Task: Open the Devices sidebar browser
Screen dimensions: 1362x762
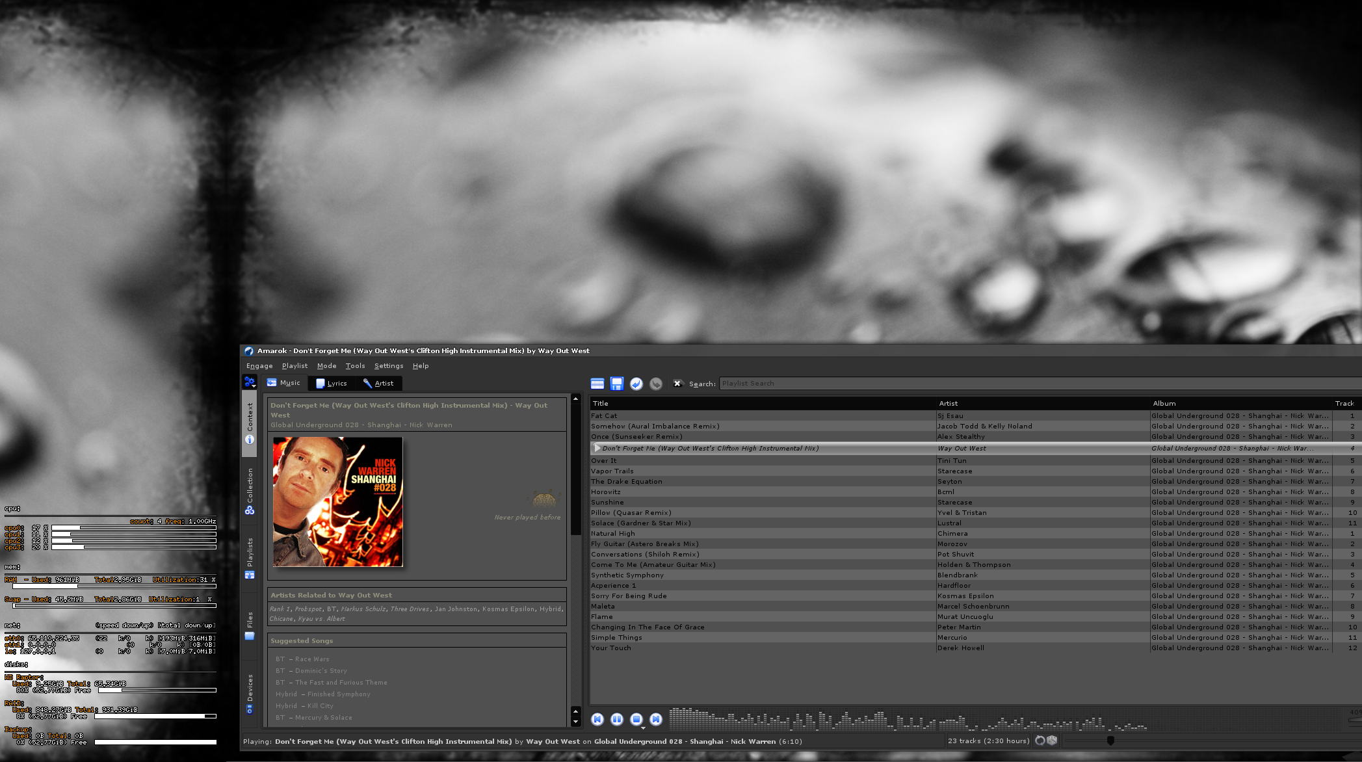Action: (x=250, y=693)
